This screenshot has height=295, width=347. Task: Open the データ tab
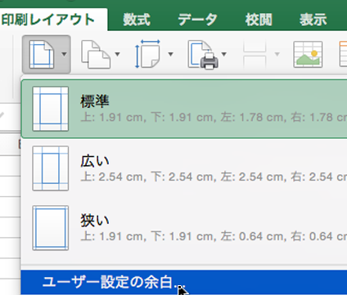pyautogui.click(x=197, y=20)
